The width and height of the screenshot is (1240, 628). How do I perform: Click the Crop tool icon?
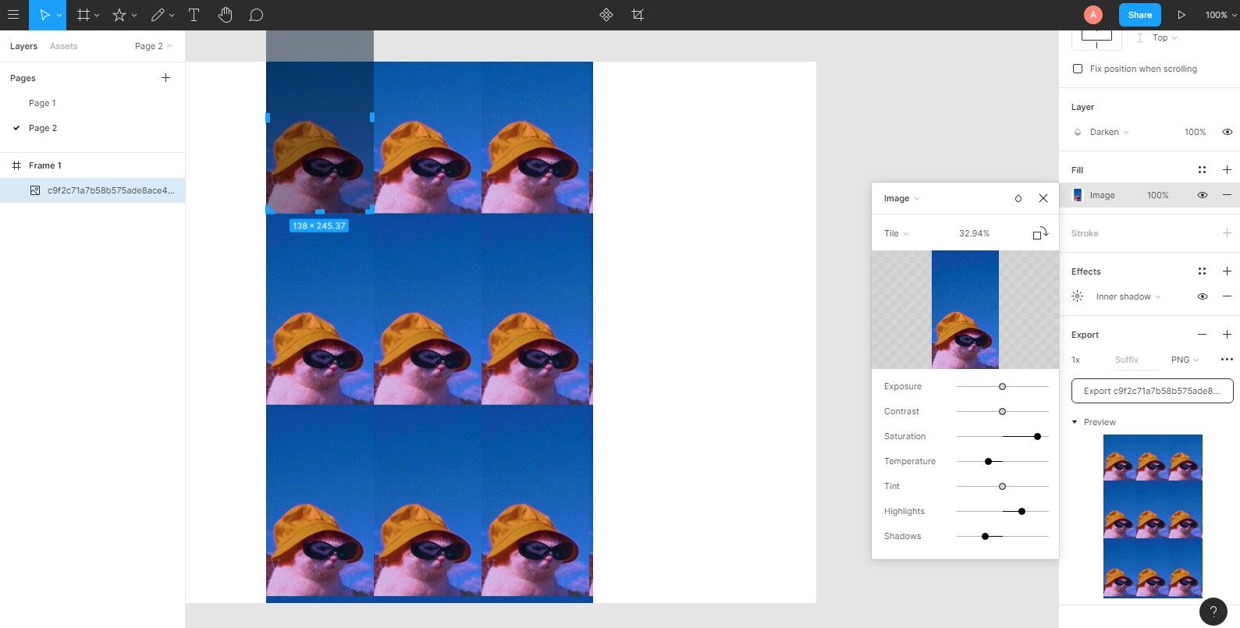click(x=638, y=15)
